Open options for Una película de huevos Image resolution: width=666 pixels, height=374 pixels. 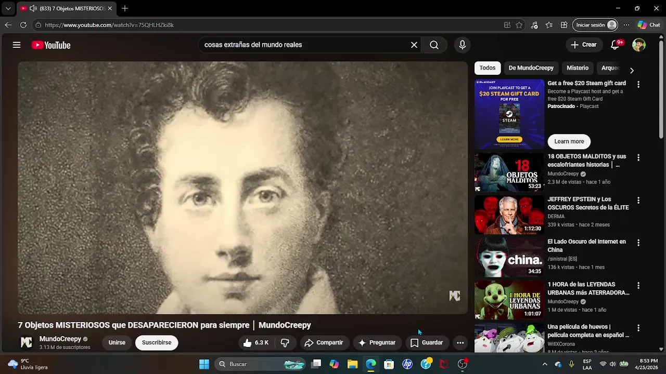pyautogui.click(x=638, y=328)
